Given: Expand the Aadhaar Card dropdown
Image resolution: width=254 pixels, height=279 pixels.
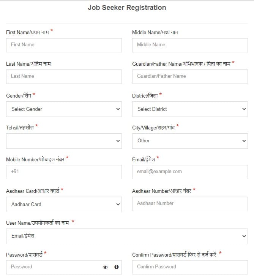Looking at the screenshot, I should pyautogui.click(x=64, y=204).
